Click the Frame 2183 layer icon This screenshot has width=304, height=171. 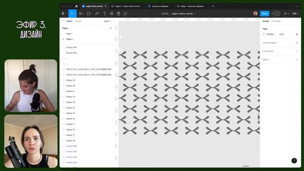64,162
